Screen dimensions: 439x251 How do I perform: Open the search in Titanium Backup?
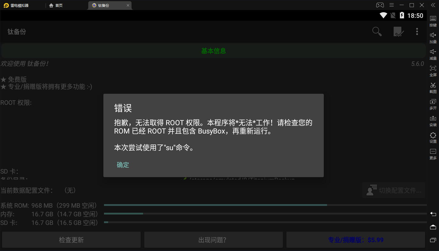[x=376, y=31]
